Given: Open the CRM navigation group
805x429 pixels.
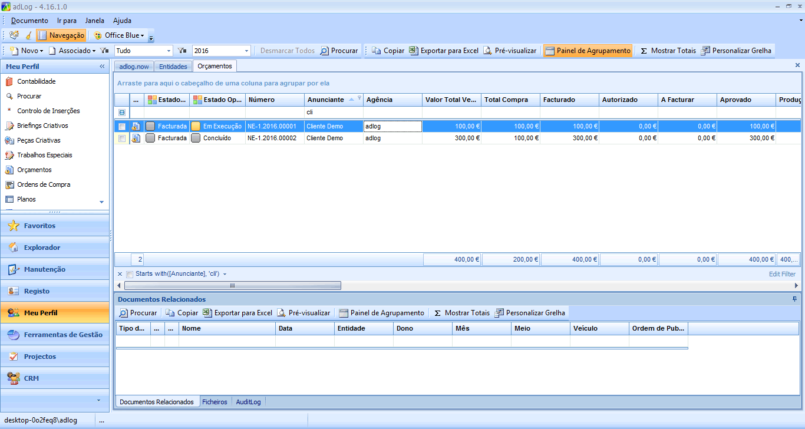Looking at the screenshot, I should click(31, 378).
